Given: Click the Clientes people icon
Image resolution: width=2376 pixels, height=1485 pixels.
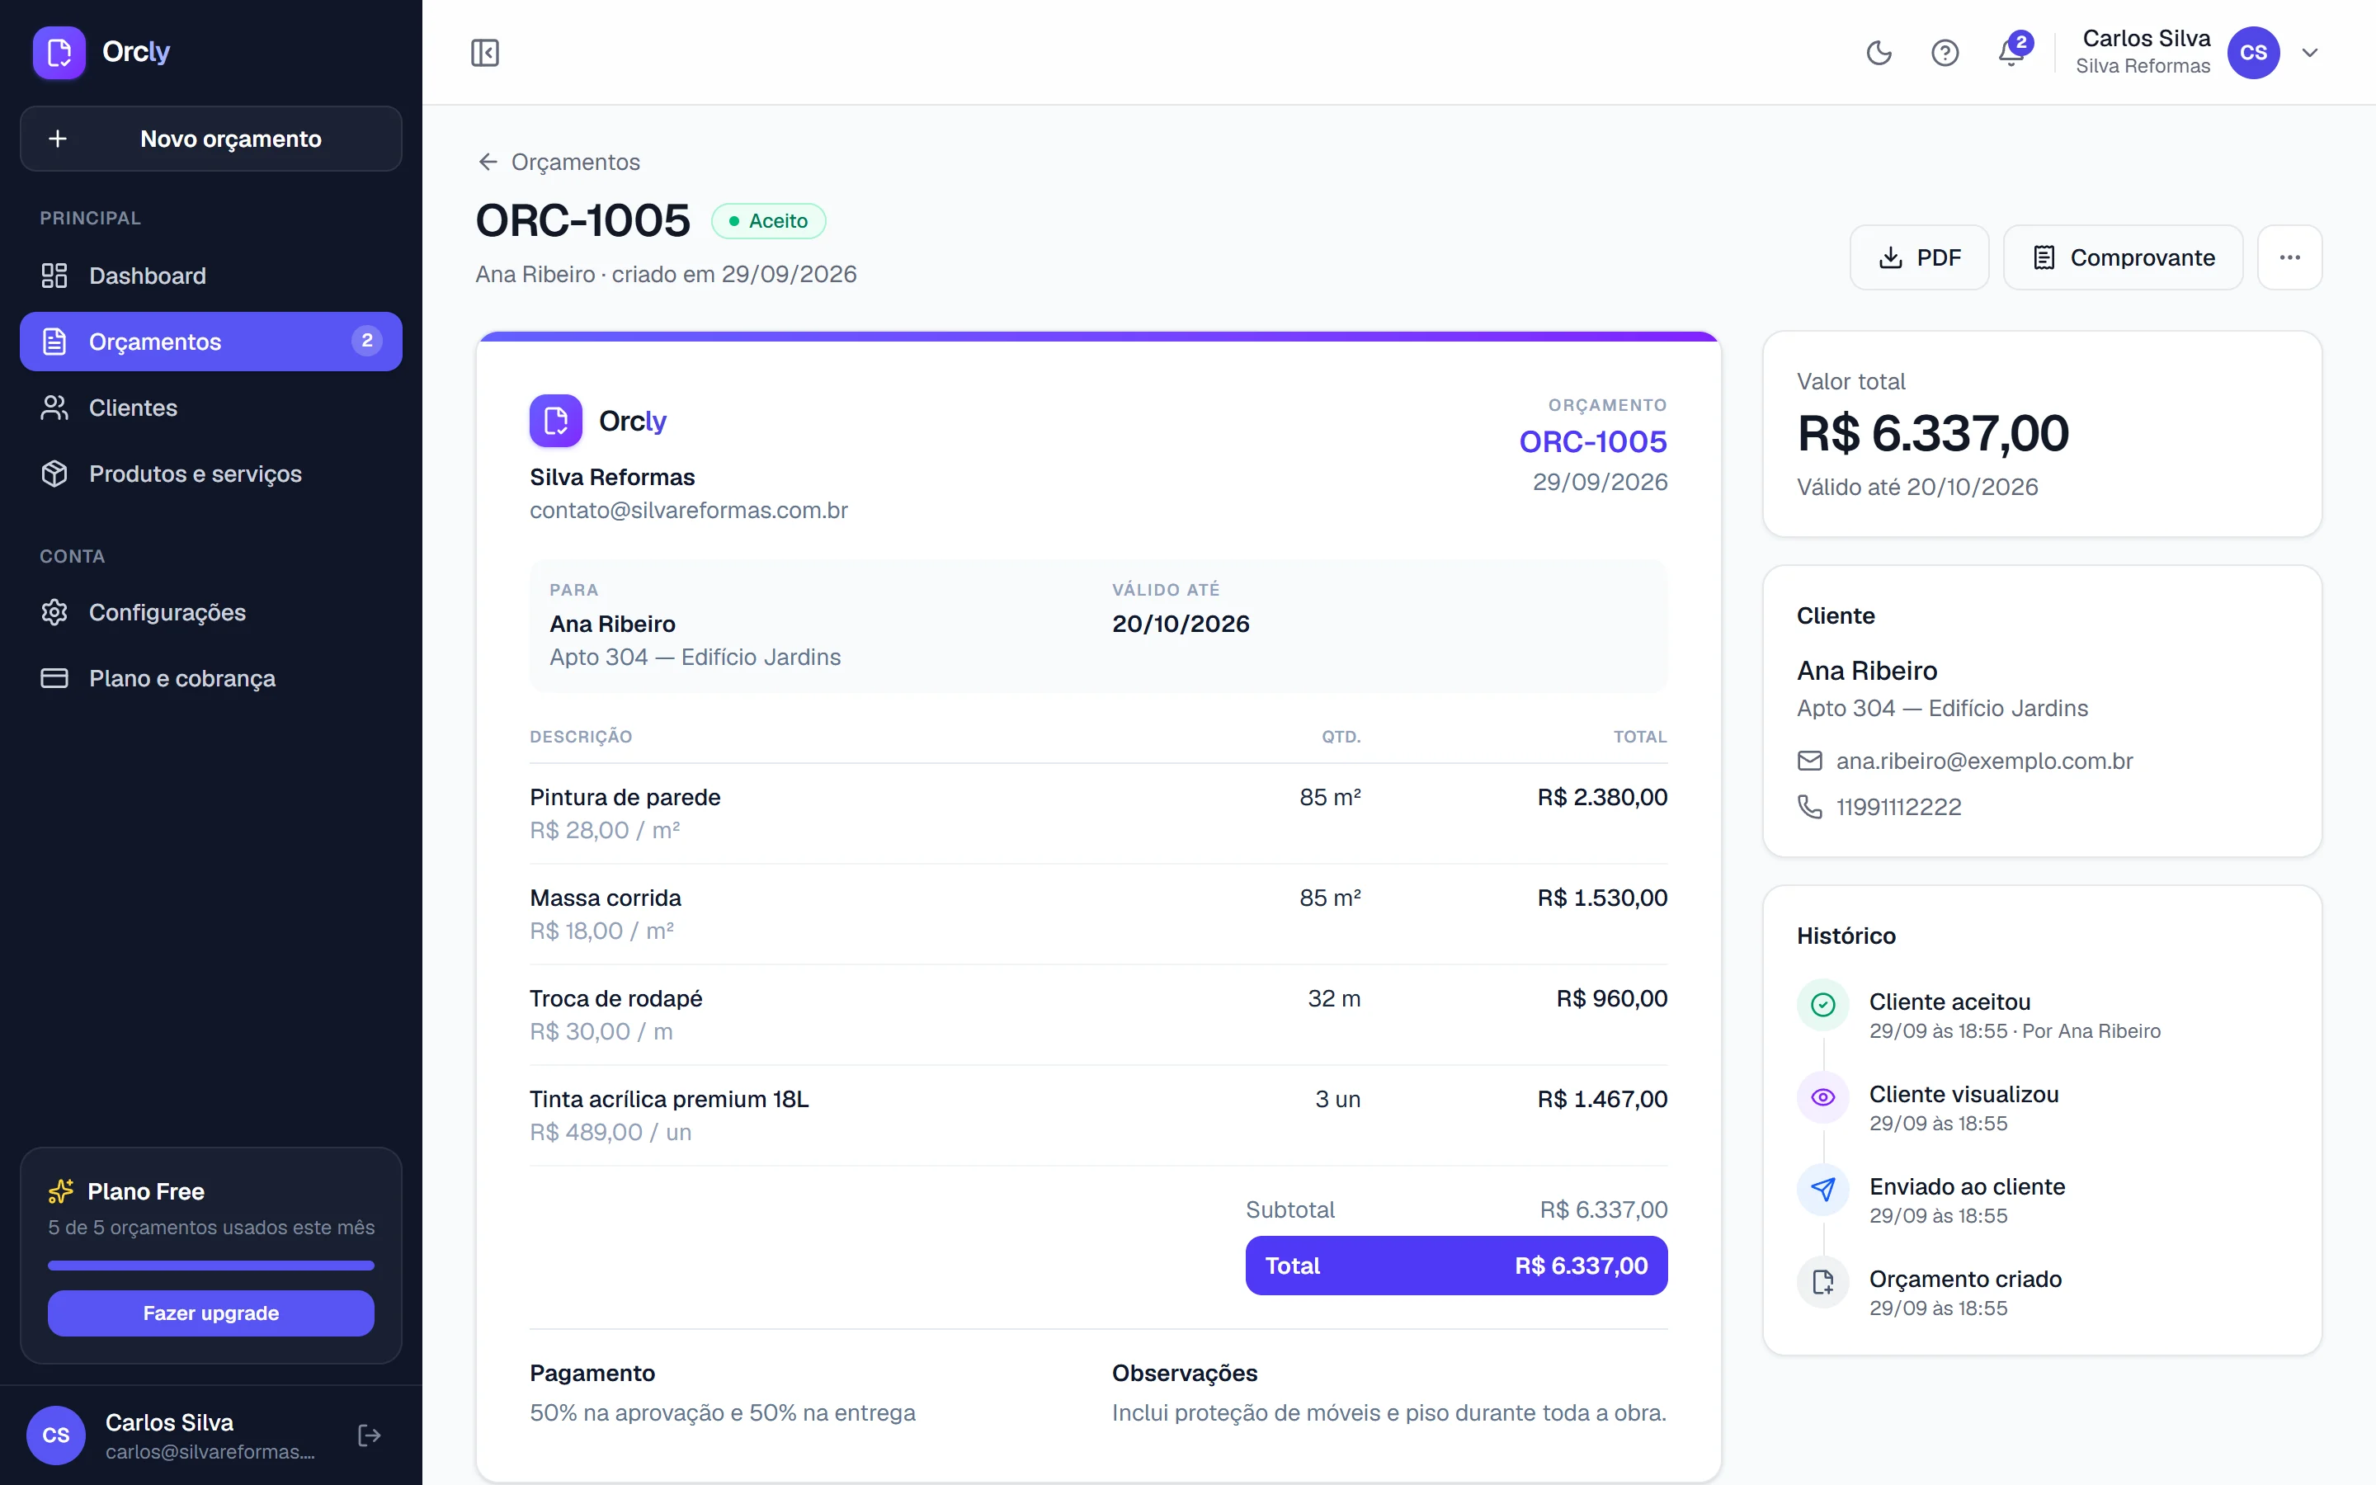Looking at the screenshot, I should coord(54,408).
